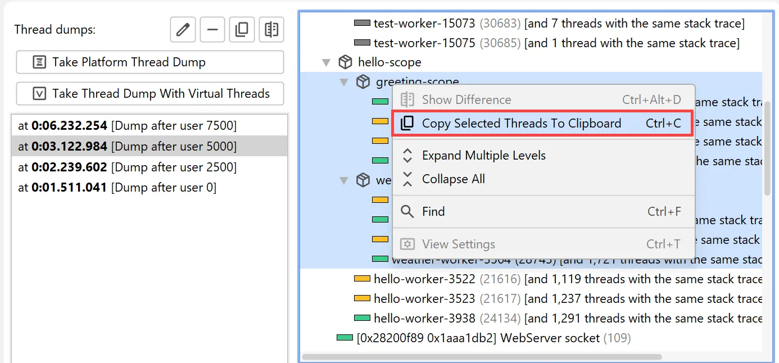The image size is (779, 363).
Task: Collapse the greeting-scope node via its triangle
Action: click(344, 81)
